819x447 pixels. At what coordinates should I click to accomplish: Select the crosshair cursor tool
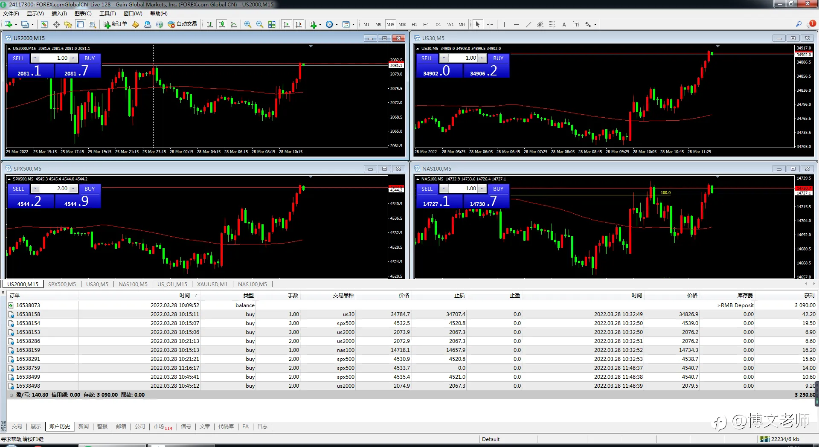(x=490, y=24)
